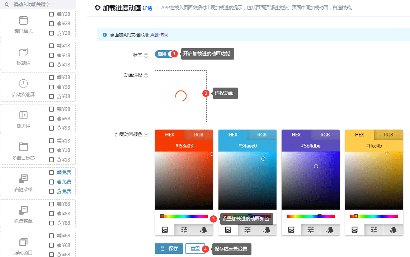Open swatches view in #f53a03 picker
Screen dimensions: 410x257
pyautogui.click(x=203, y=230)
